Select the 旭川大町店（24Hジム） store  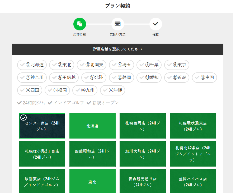[143, 154]
